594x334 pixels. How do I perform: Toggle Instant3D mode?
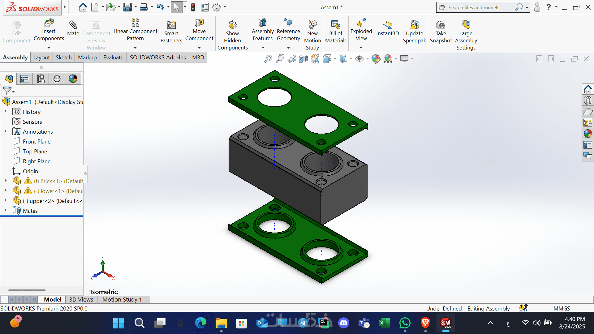pyautogui.click(x=387, y=25)
